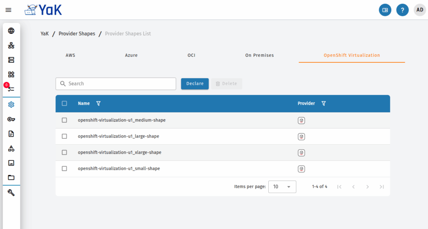
Task: Open the task checklist sidebar icon
Action: 11,89
